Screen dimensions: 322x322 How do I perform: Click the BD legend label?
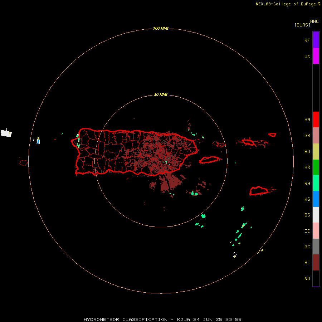[x=307, y=152]
